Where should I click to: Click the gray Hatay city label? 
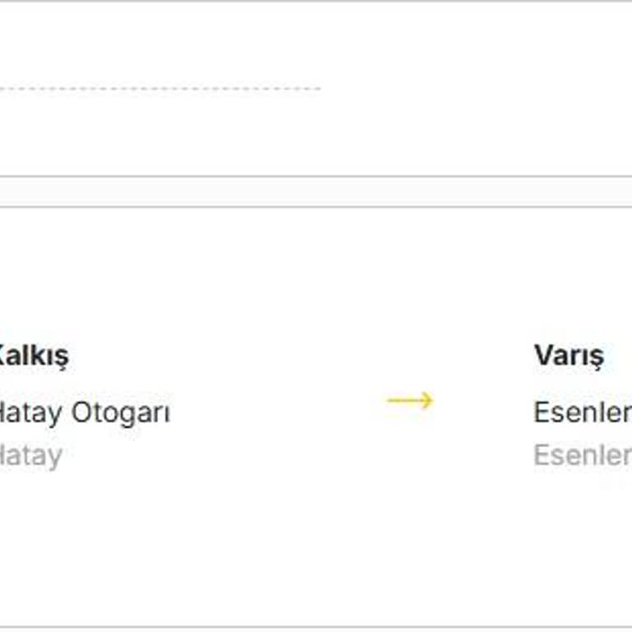[x=31, y=455]
